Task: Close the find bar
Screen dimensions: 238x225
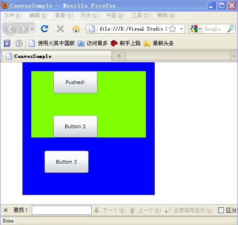Action: click(6, 210)
